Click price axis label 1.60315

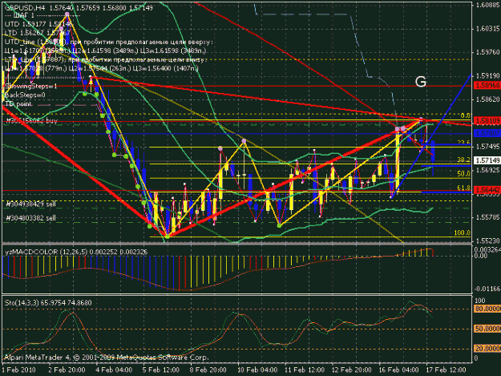(488, 29)
